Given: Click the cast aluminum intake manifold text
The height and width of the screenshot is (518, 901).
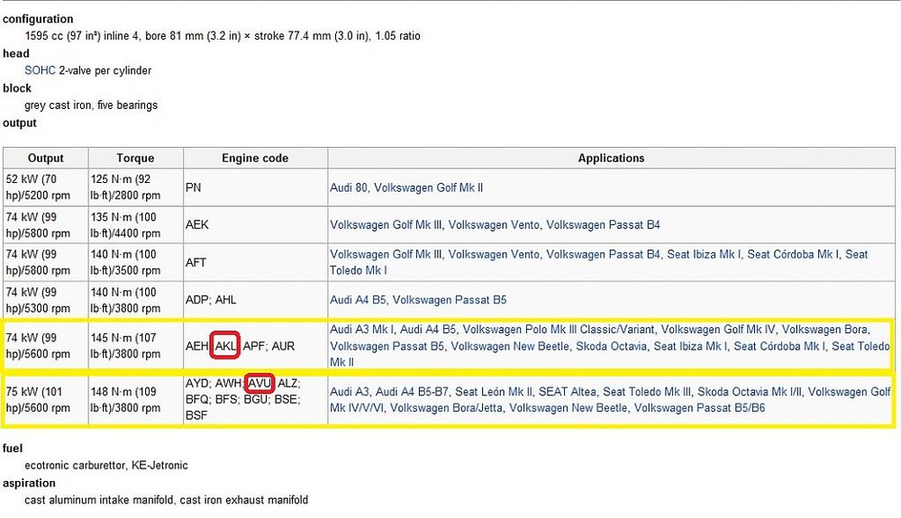Looking at the screenshot, I should pyautogui.click(x=166, y=500).
